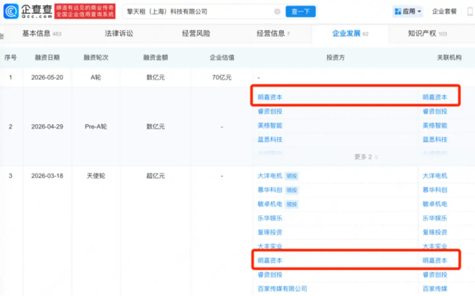Switch to the 经营信息 tab
The height and width of the screenshot is (296, 475).
tap(273, 33)
